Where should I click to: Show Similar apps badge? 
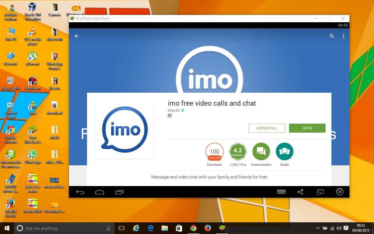point(285,154)
